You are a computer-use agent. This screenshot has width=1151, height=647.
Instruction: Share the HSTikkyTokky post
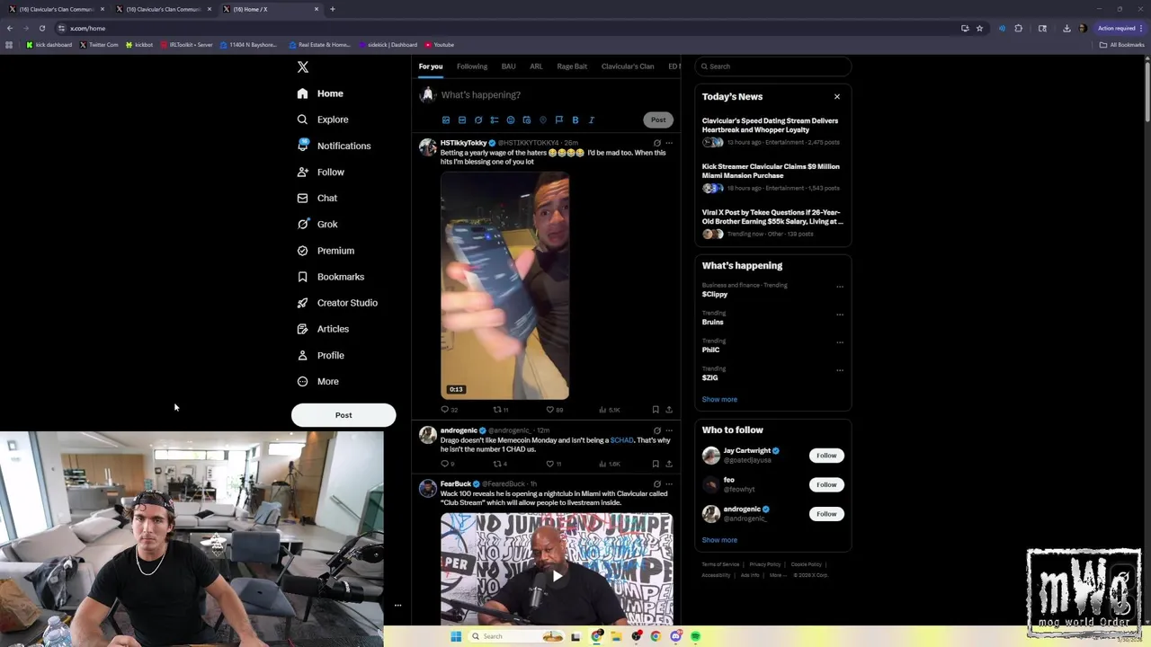(x=669, y=410)
